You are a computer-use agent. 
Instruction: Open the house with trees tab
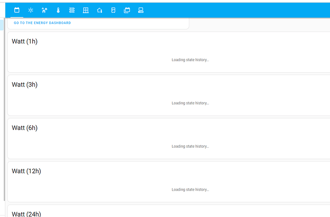[44, 10]
